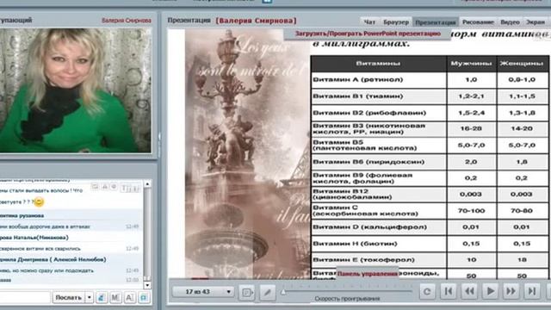Click the last blue icon in chat toolbar
The height and width of the screenshot is (310, 551).
click(x=144, y=298)
